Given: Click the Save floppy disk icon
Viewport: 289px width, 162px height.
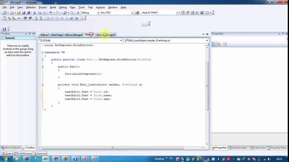Looking at the screenshot, I should [x=23, y=13].
